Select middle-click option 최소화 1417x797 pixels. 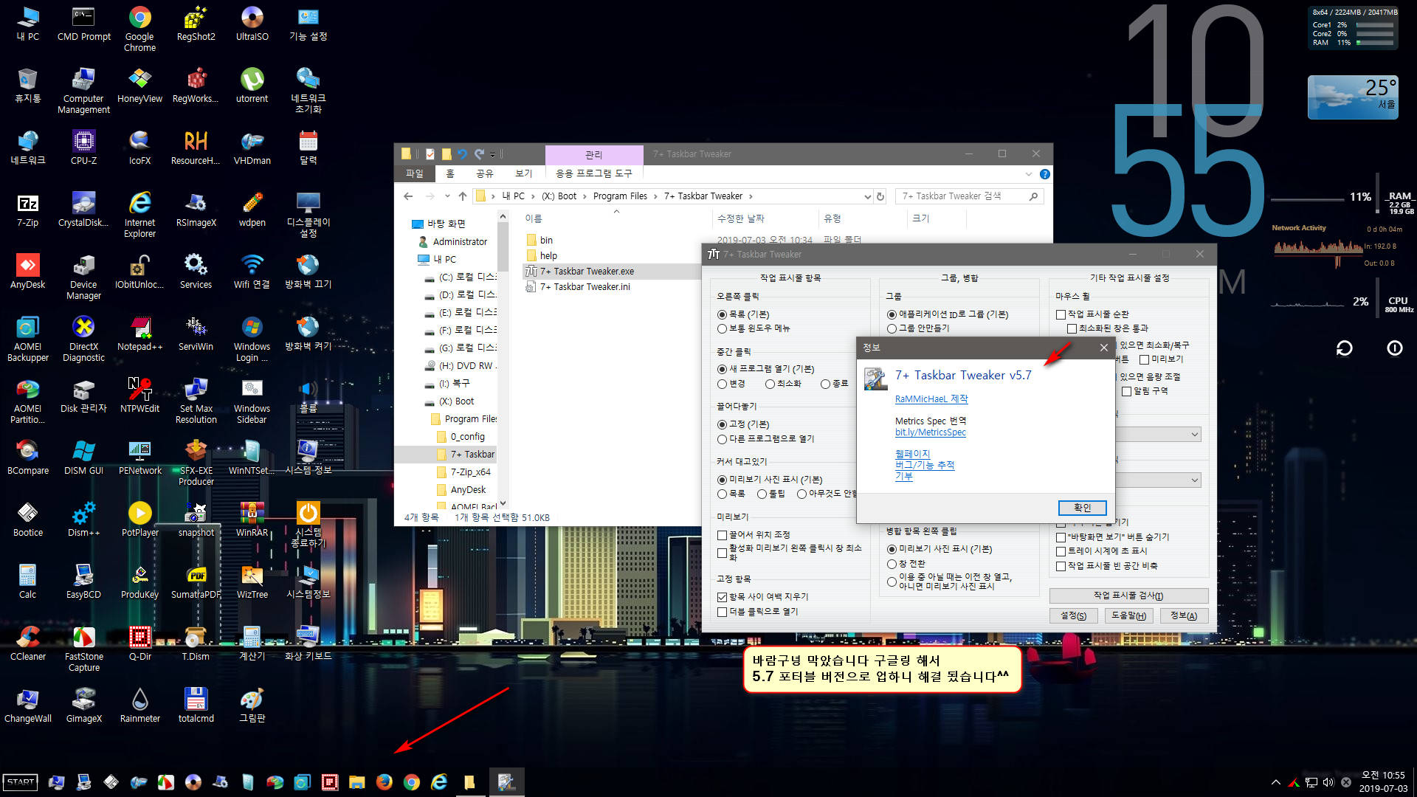(783, 384)
